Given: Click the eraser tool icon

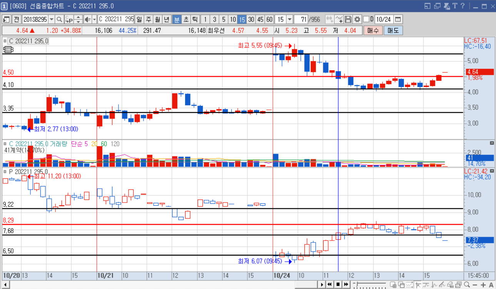Looking at the screenshot, I should pyautogui.click(x=450, y=285).
